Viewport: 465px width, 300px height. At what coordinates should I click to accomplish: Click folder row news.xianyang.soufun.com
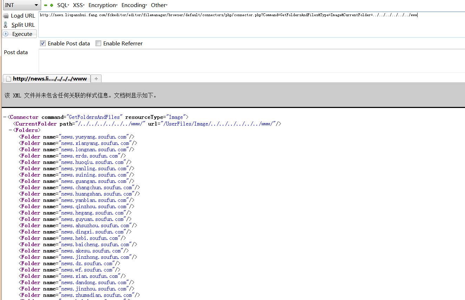pos(78,143)
